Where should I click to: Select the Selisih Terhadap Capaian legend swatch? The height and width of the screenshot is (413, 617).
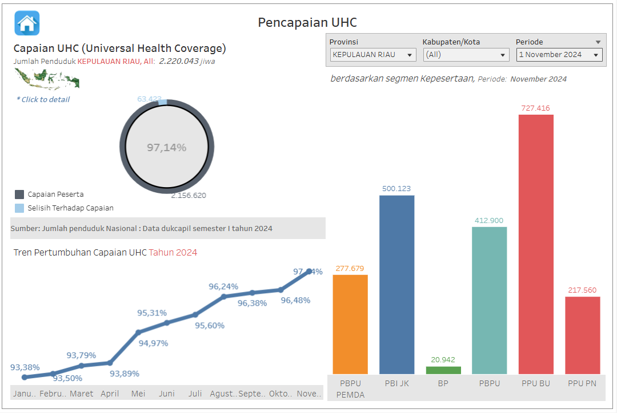(x=19, y=208)
